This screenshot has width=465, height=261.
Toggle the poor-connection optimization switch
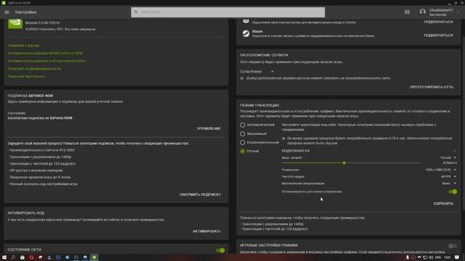[x=453, y=191]
